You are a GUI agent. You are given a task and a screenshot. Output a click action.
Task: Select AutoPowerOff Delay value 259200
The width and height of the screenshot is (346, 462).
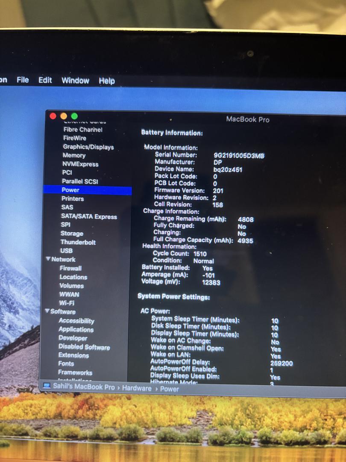click(281, 363)
